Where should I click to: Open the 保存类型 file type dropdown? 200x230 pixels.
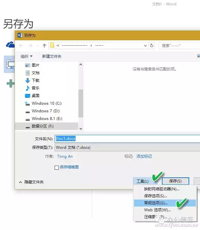coord(127,148)
